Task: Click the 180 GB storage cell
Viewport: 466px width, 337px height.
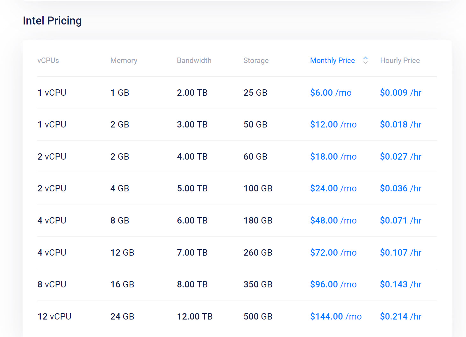Action: pyautogui.click(x=258, y=220)
